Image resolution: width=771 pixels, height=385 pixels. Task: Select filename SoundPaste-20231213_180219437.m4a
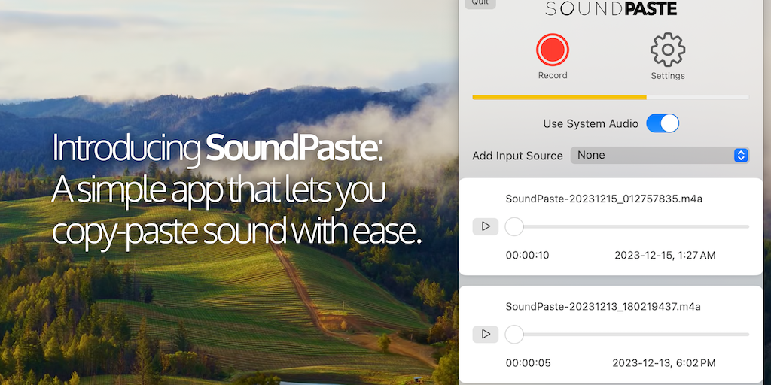click(603, 307)
